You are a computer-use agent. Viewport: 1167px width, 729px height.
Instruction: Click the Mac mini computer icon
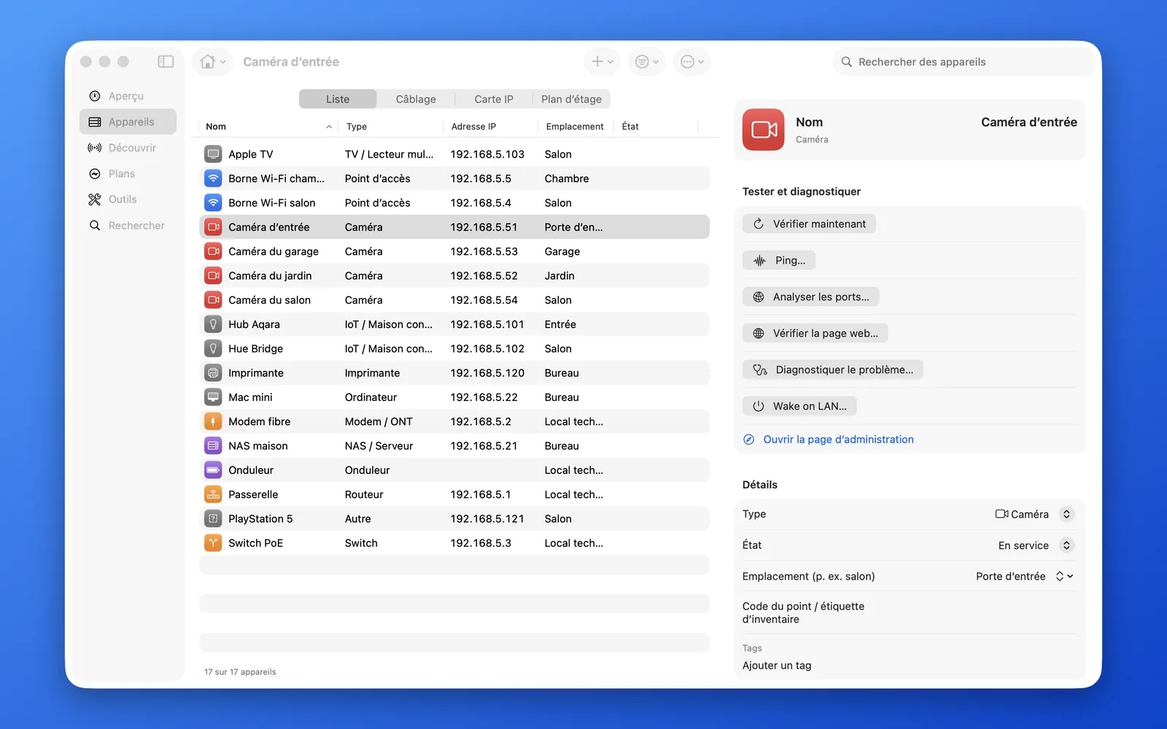click(213, 397)
